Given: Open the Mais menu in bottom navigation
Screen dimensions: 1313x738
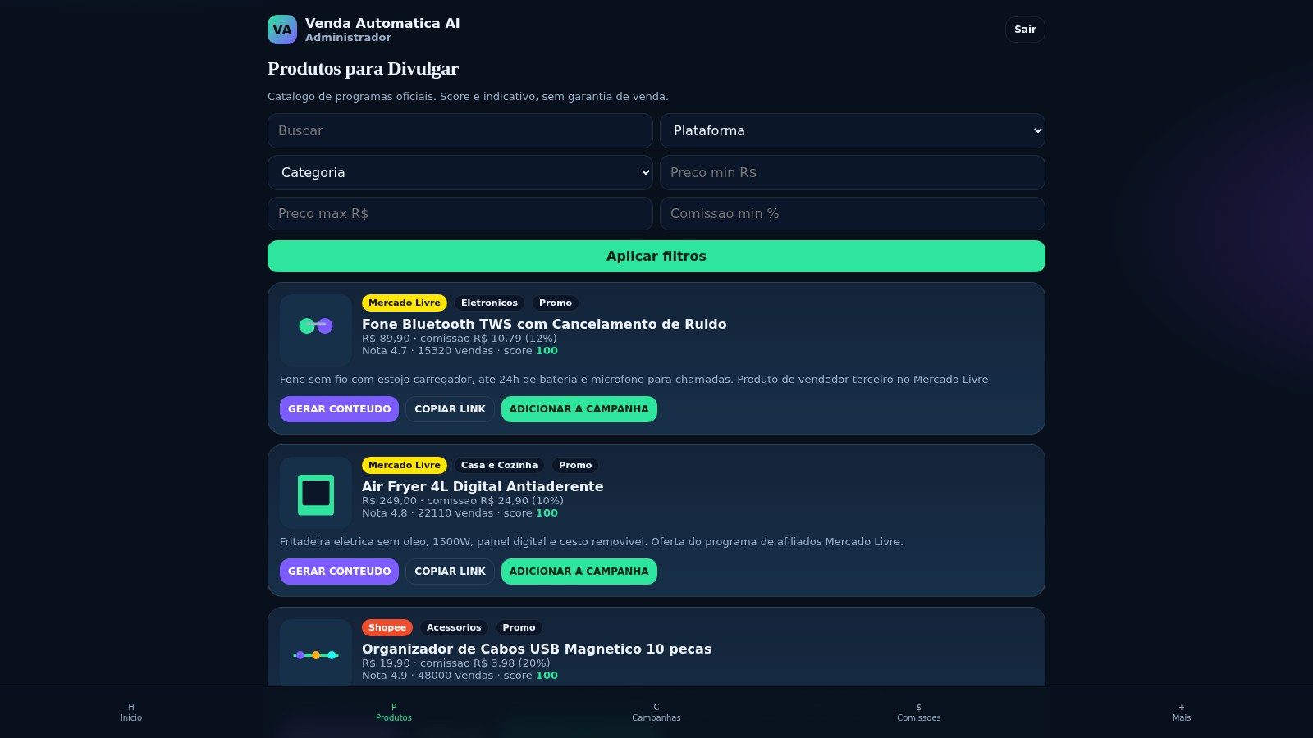Looking at the screenshot, I should point(1182,713).
